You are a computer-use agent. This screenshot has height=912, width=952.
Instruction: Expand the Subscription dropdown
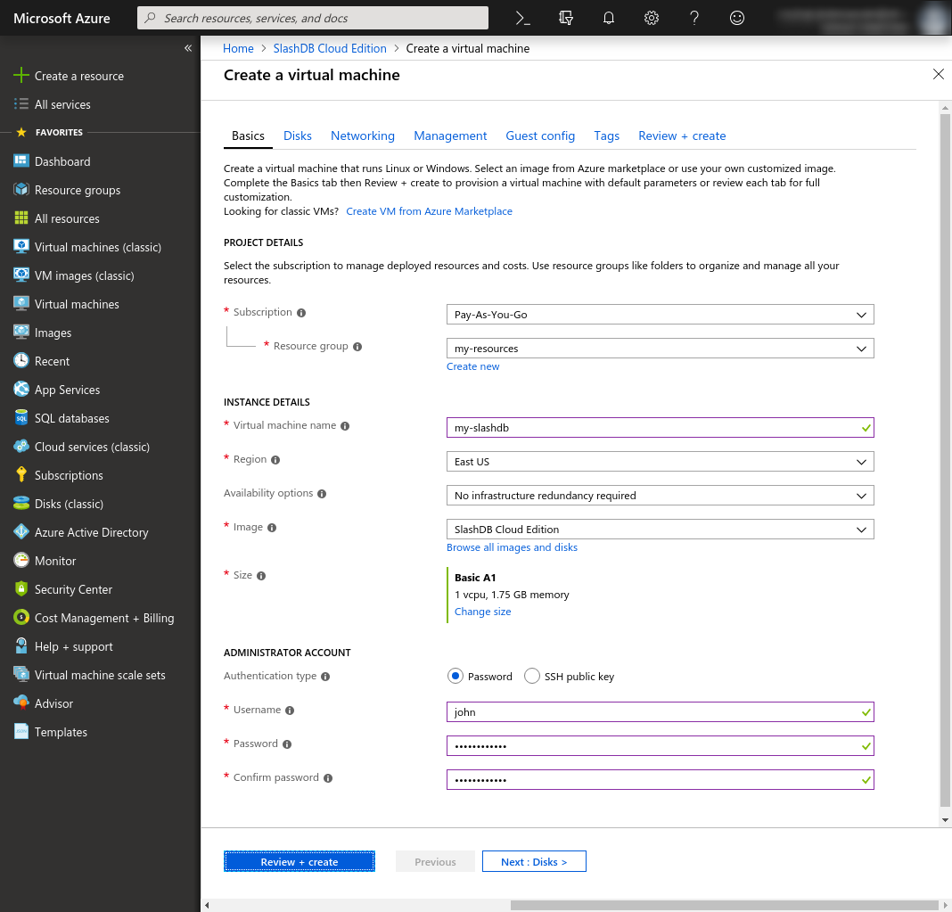(660, 315)
